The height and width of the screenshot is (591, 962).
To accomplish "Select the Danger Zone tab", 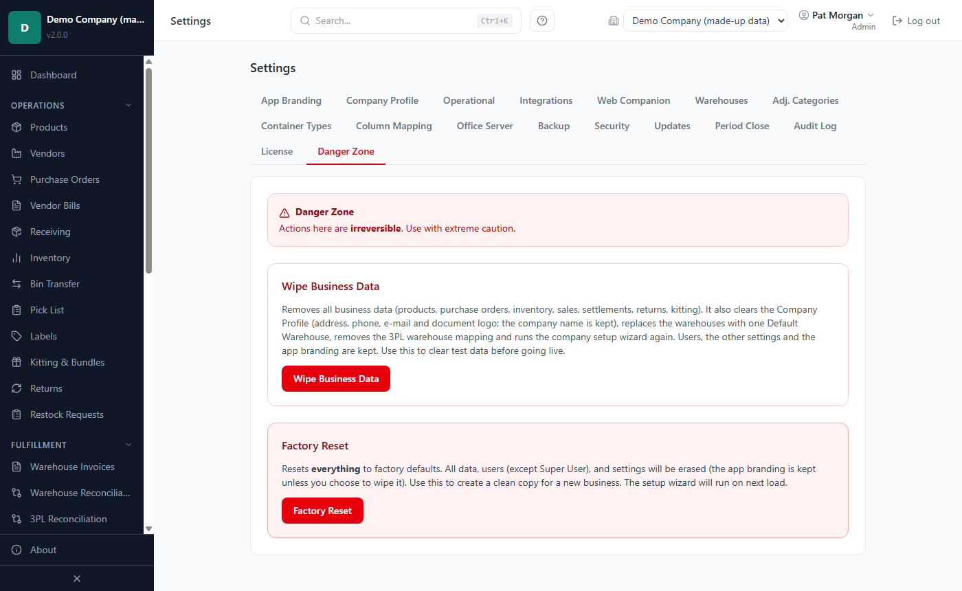I will (x=346, y=151).
